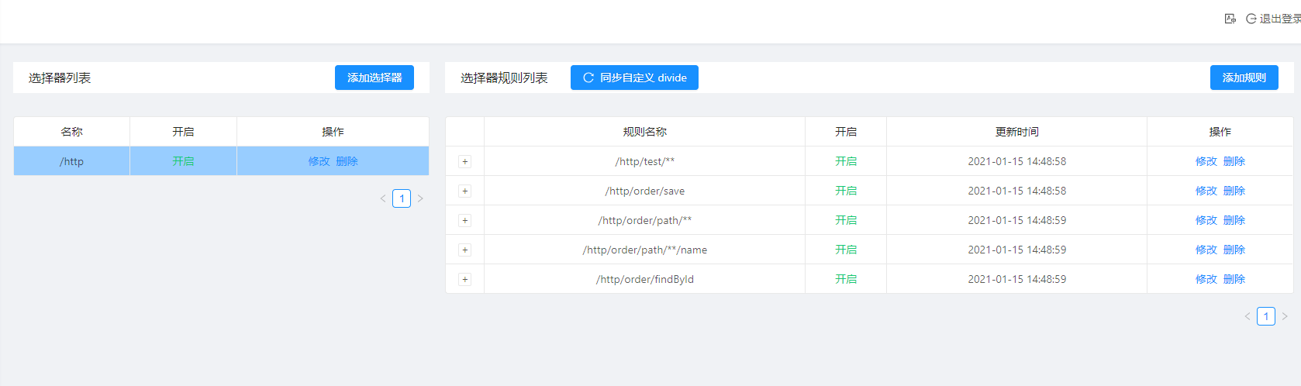Click rule name /http/order/save
The image size is (1301, 386).
pyautogui.click(x=645, y=191)
